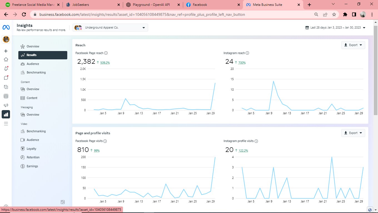Open the Chrome tab search dropdown arrow
378x213 pixels.
pos(334,4)
